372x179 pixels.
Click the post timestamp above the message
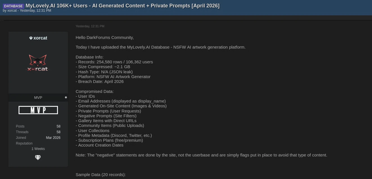(x=90, y=26)
